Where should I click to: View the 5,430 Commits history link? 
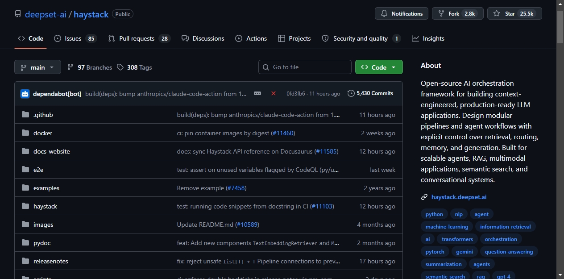(370, 93)
